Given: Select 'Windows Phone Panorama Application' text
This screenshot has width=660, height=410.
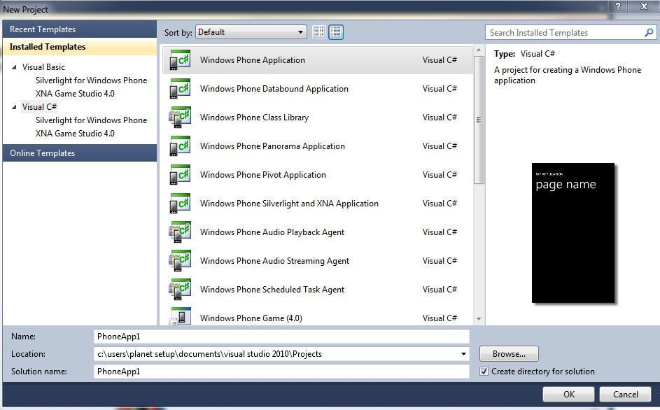Looking at the screenshot, I should point(272,146).
